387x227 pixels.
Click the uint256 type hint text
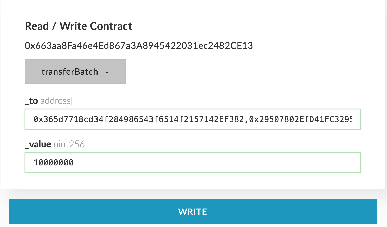(x=69, y=144)
